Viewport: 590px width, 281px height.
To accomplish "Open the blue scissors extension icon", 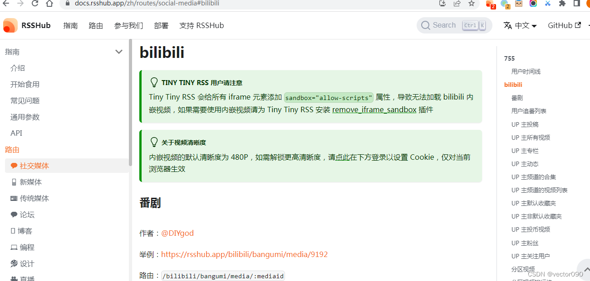I will tap(548, 4).
